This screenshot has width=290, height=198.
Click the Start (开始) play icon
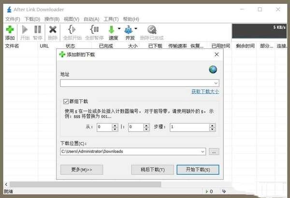[25, 30]
